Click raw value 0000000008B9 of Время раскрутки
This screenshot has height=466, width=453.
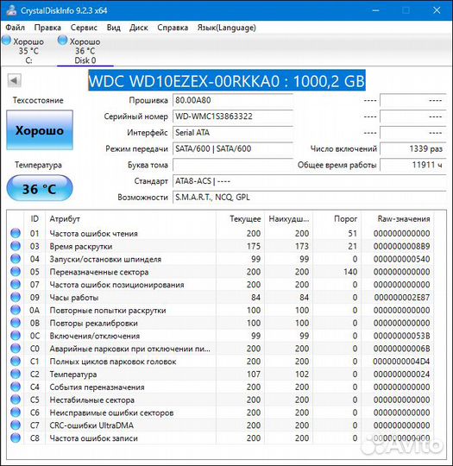coord(402,246)
